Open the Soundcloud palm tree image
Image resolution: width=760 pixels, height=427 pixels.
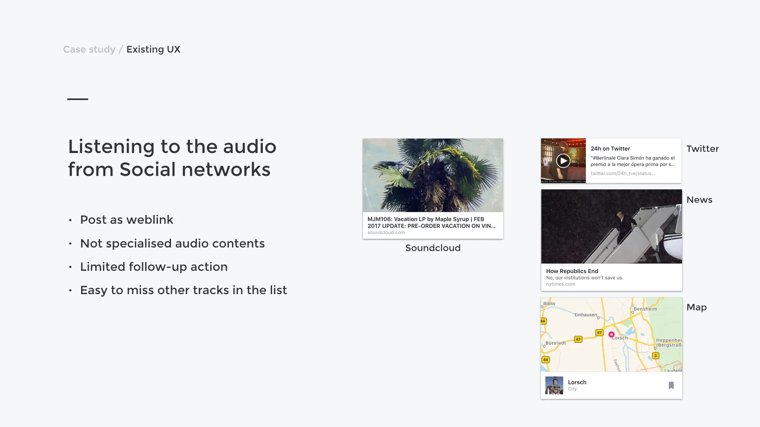(x=433, y=175)
